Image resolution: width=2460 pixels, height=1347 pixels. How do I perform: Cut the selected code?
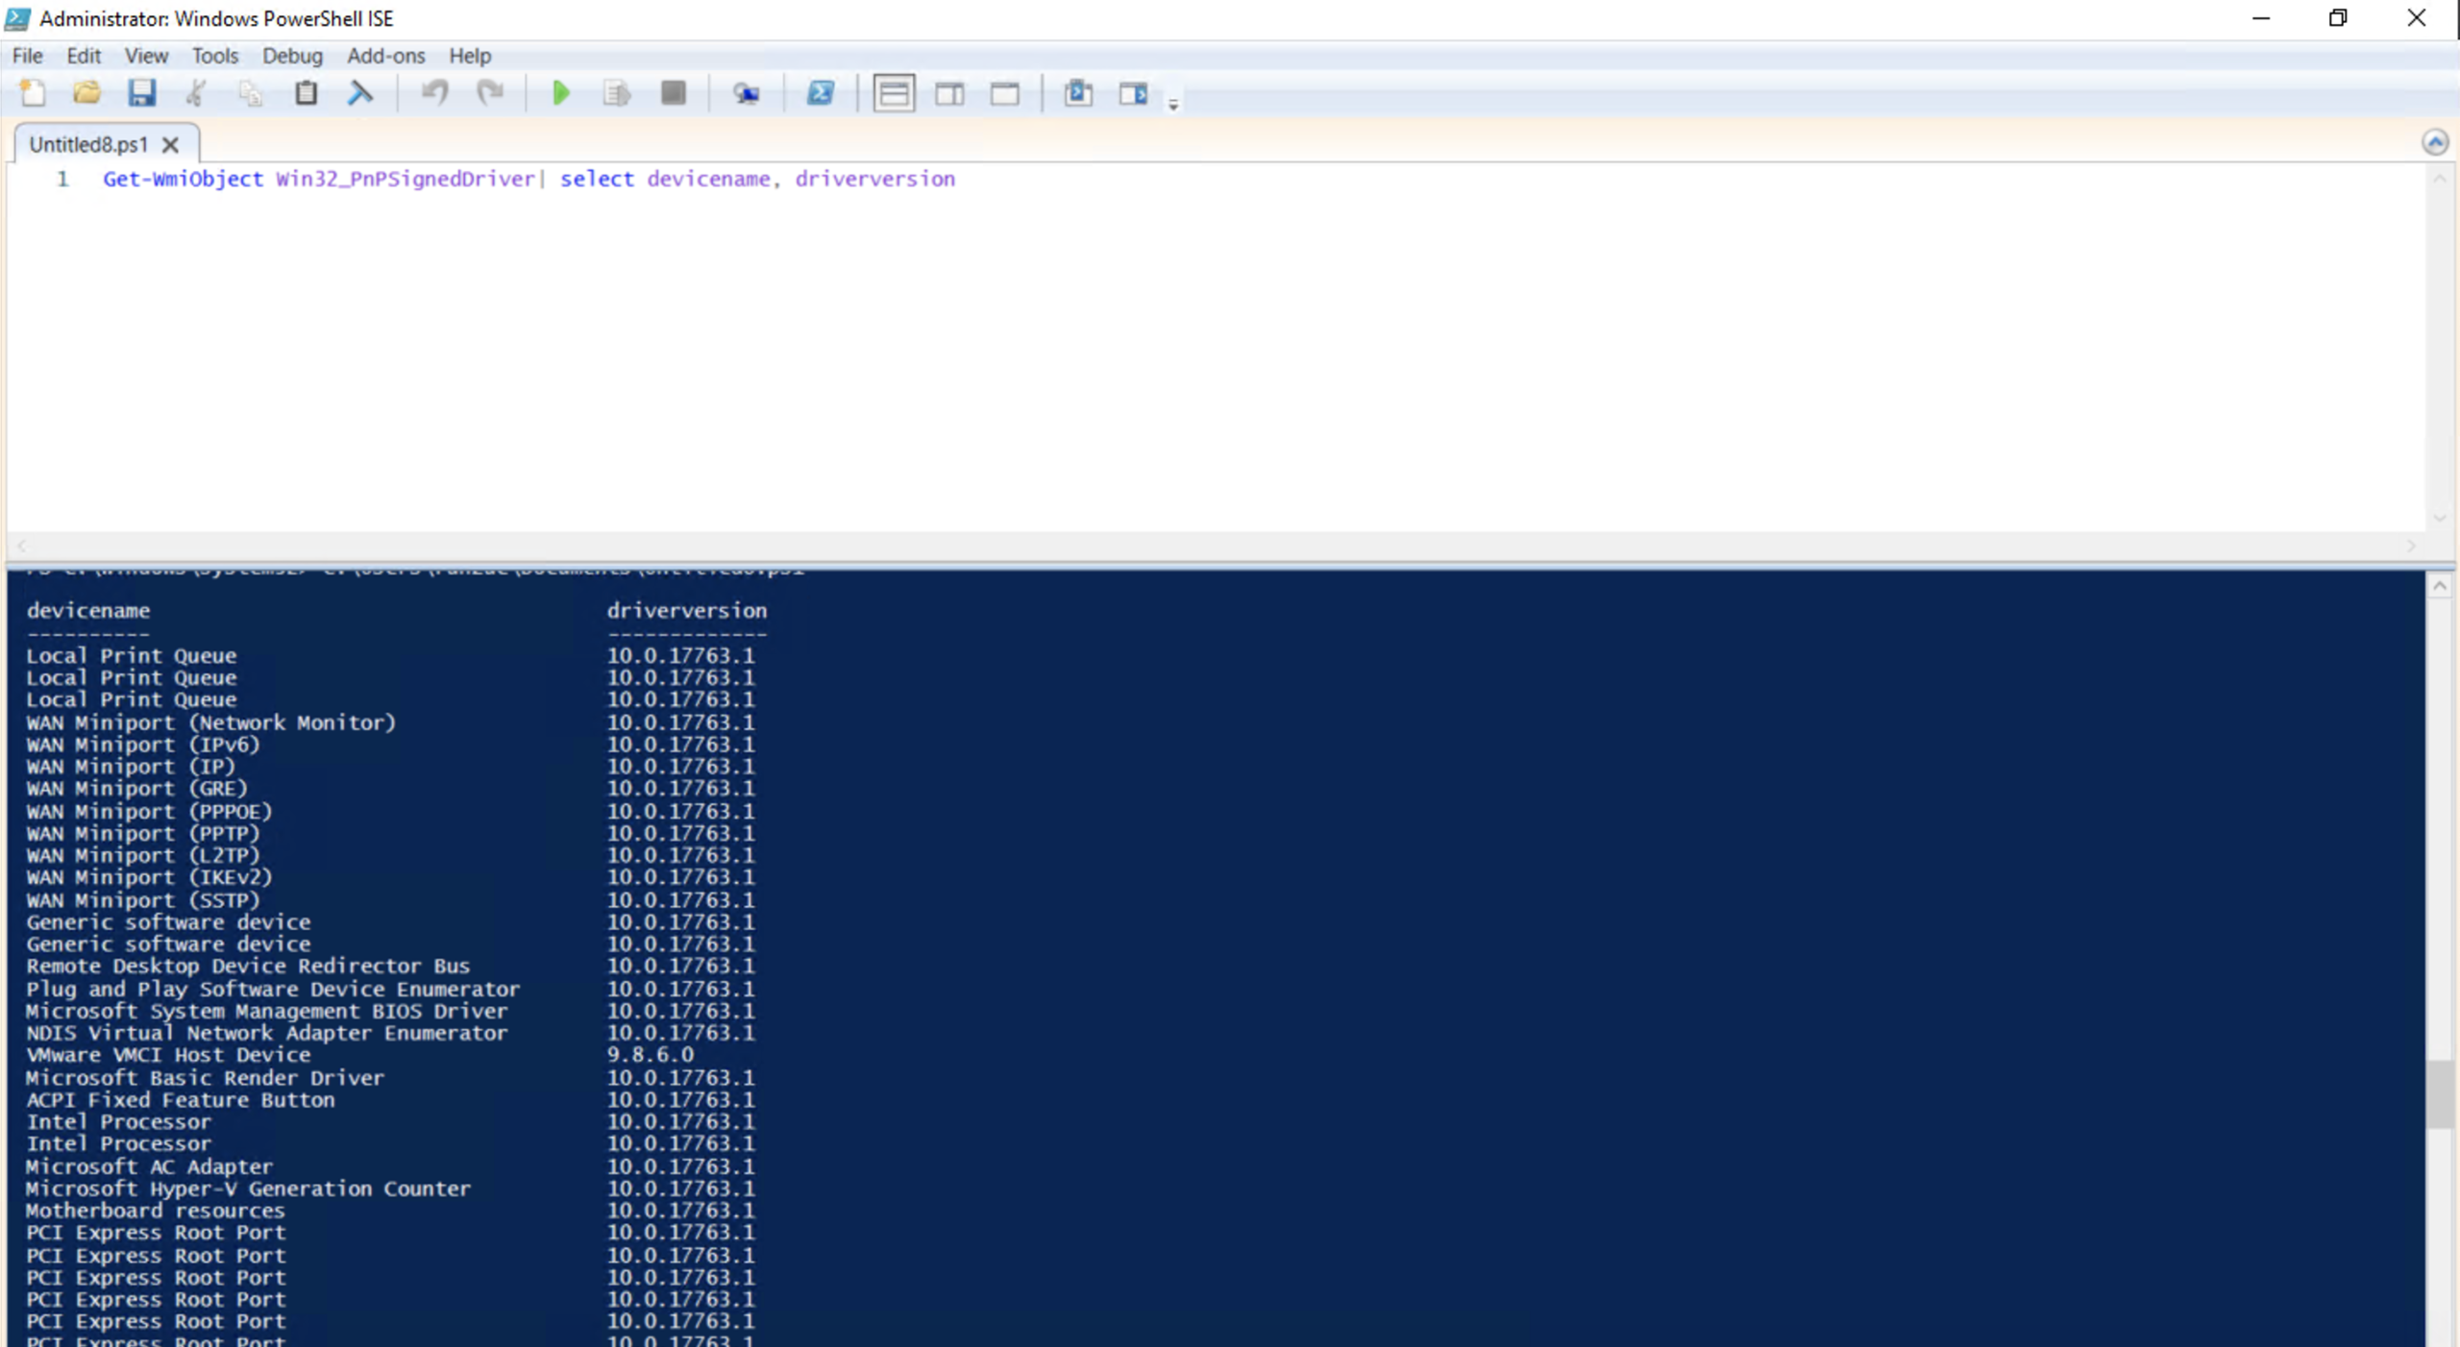tap(196, 92)
